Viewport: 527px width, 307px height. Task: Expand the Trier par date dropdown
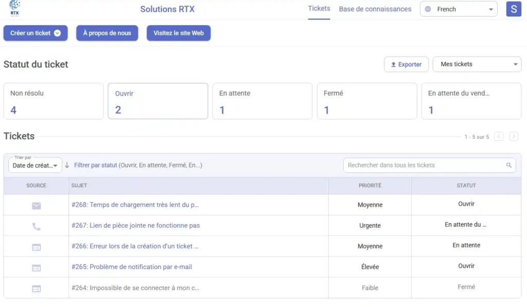point(35,166)
